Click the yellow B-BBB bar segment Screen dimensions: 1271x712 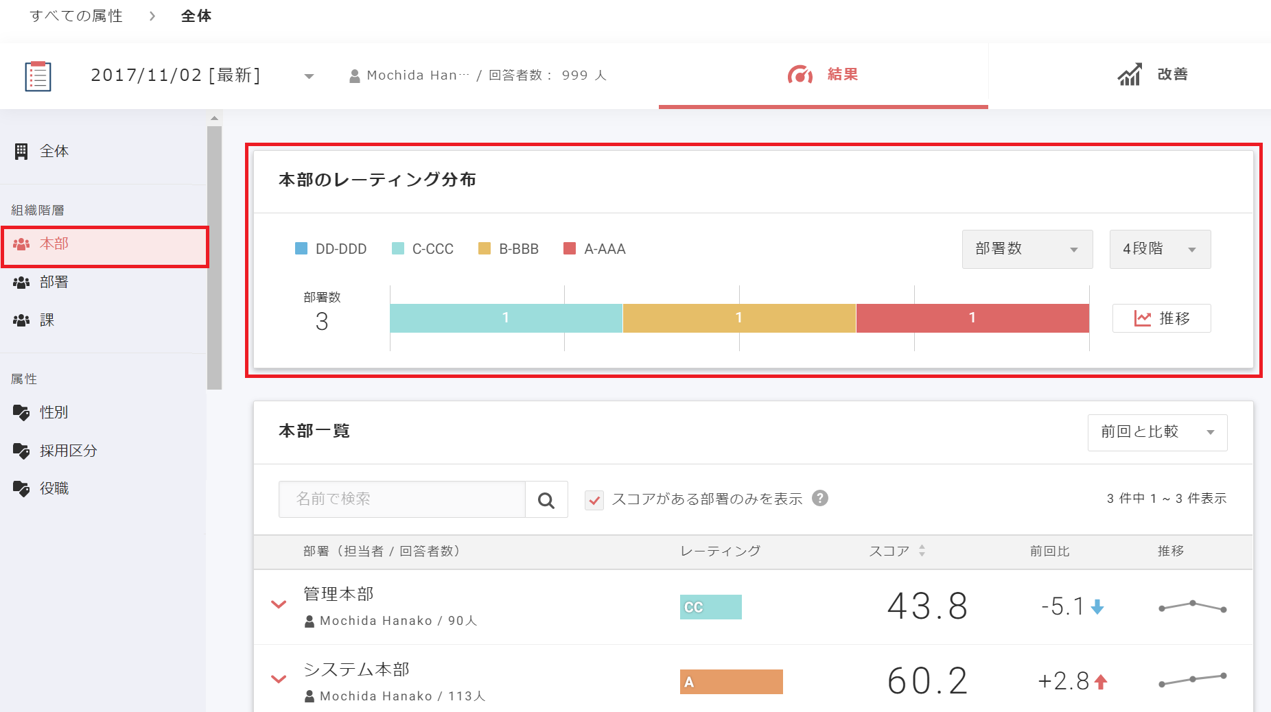point(739,318)
